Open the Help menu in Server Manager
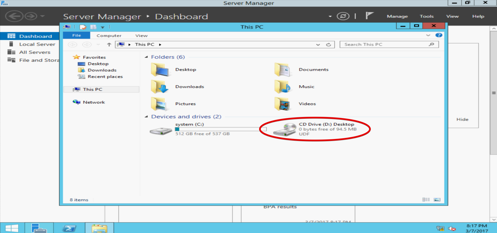Viewport: 497px width, 233px height. [x=478, y=16]
